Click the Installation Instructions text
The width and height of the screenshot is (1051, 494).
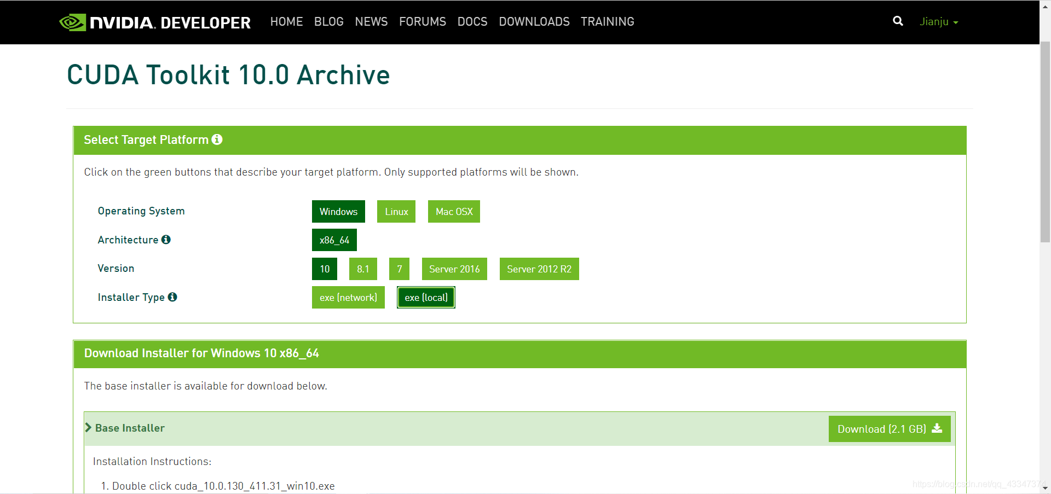pyautogui.click(x=152, y=461)
